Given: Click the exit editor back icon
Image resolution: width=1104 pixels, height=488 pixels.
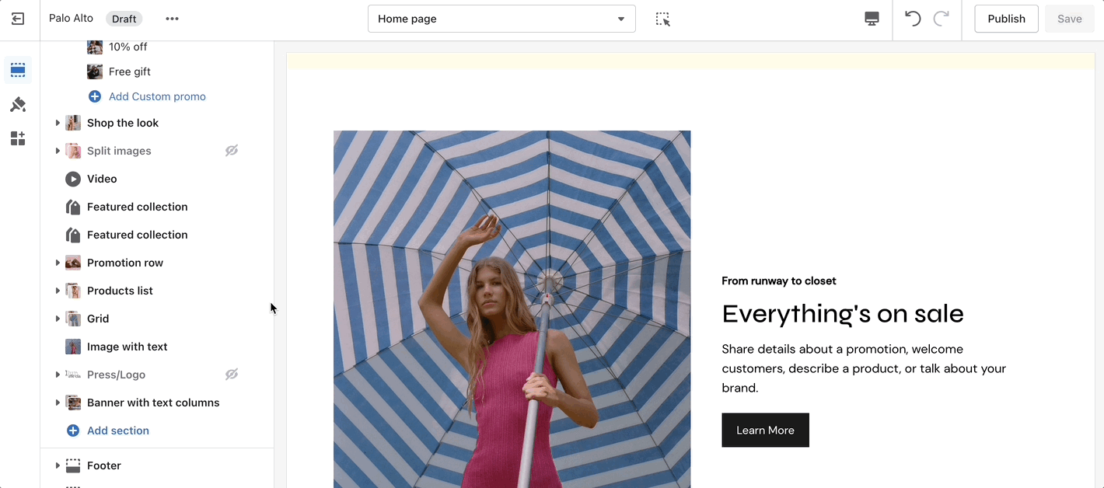Looking at the screenshot, I should click(x=18, y=19).
